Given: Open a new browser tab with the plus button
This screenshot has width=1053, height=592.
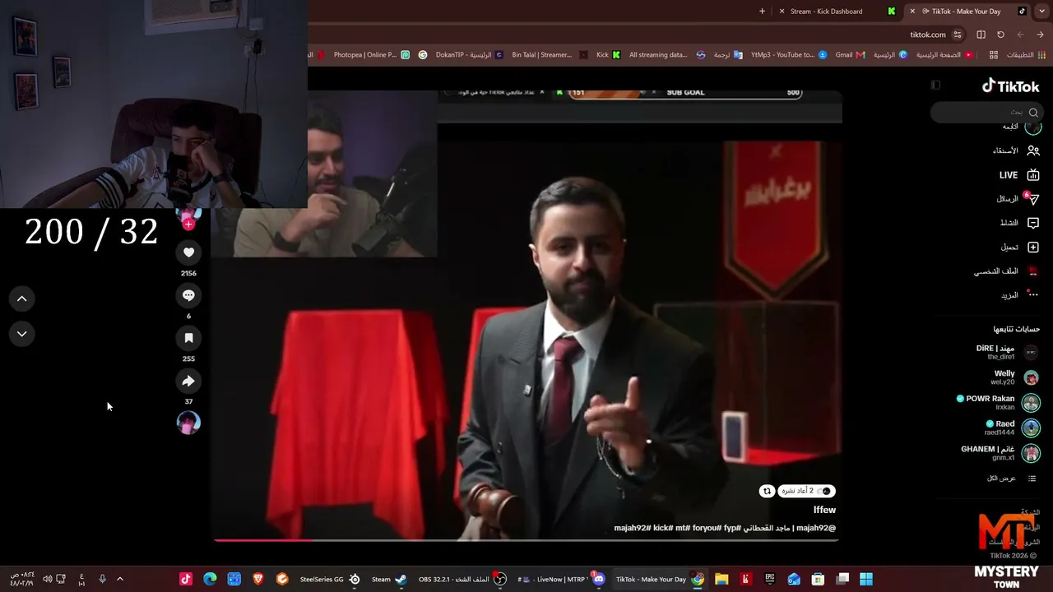Looking at the screenshot, I should [x=762, y=12].
